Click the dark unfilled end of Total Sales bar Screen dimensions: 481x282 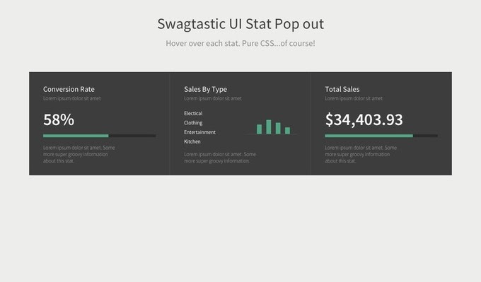[426, 136]
